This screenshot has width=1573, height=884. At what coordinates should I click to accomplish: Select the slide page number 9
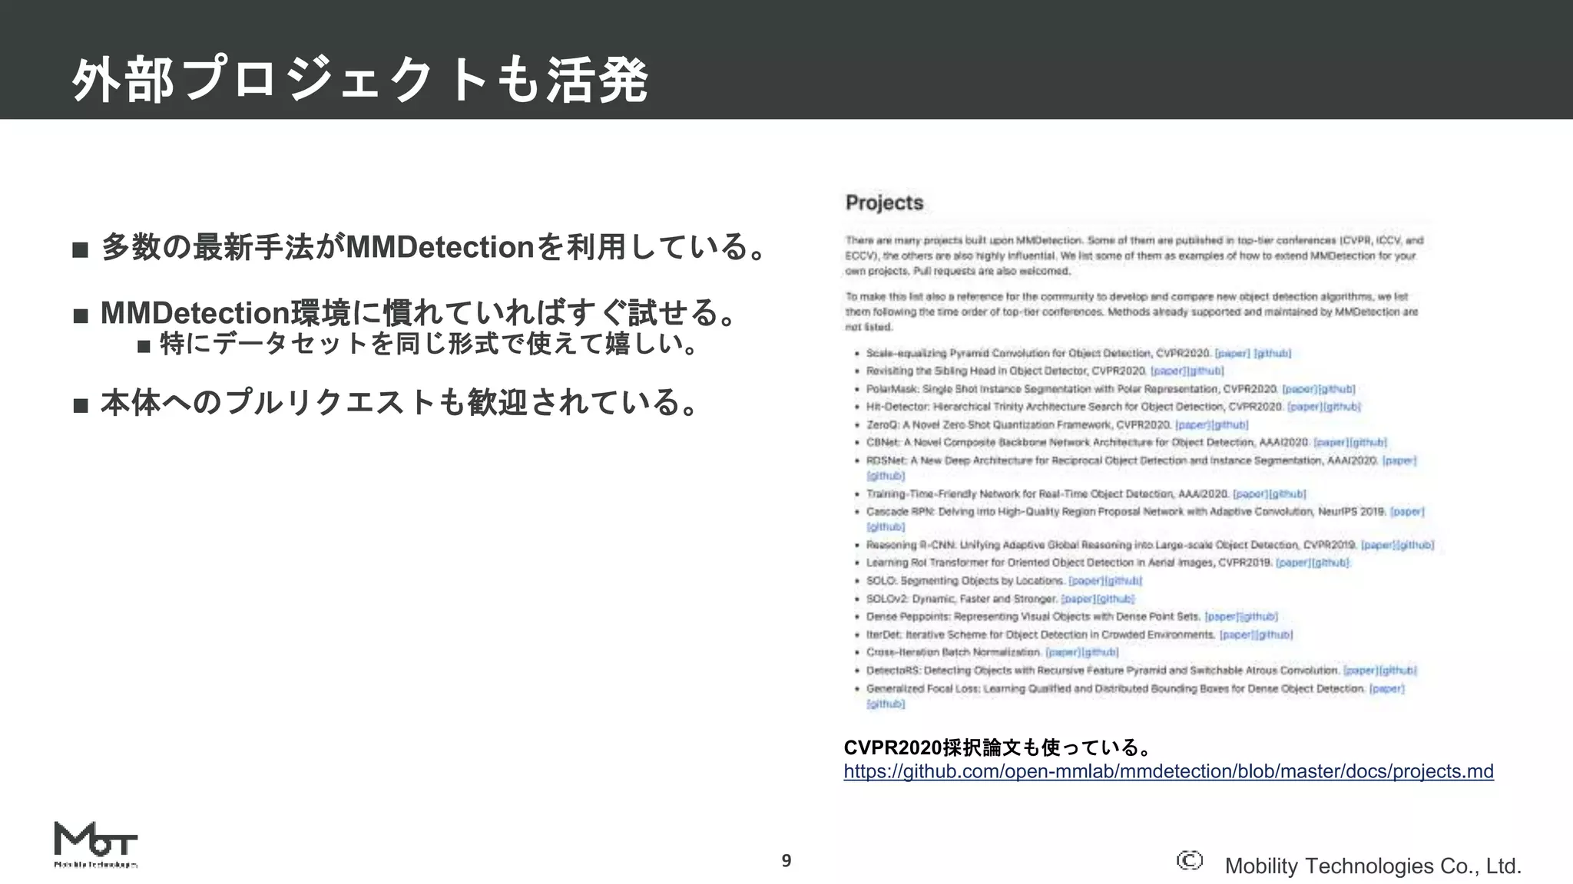click(x=786, y=860)
